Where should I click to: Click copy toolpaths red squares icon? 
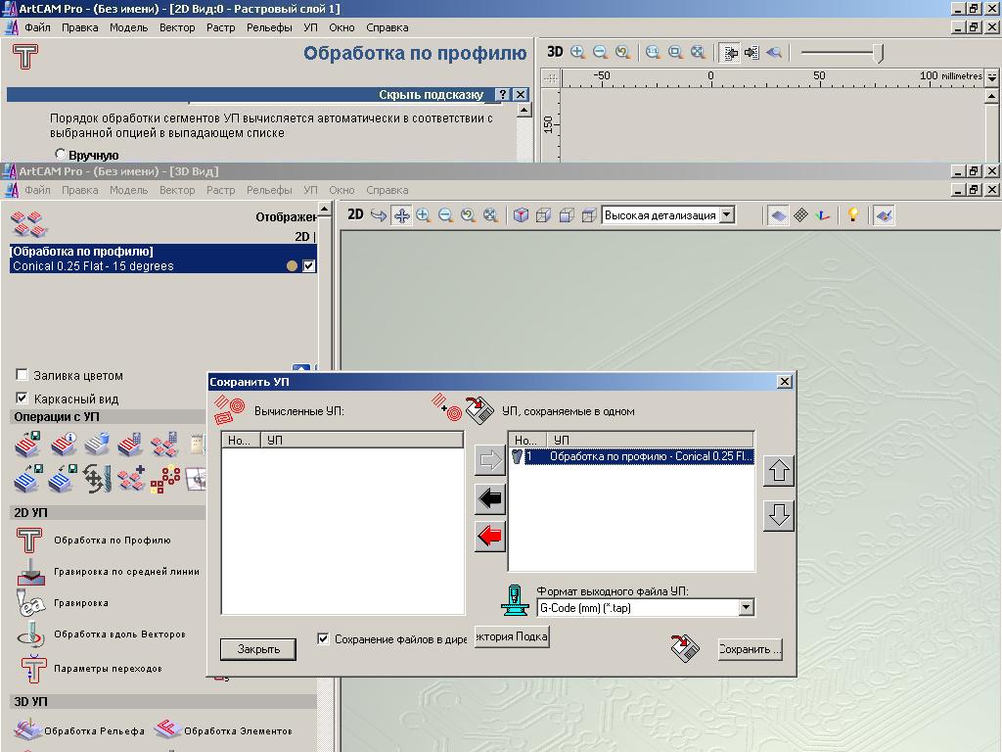[x=164, y=479]
